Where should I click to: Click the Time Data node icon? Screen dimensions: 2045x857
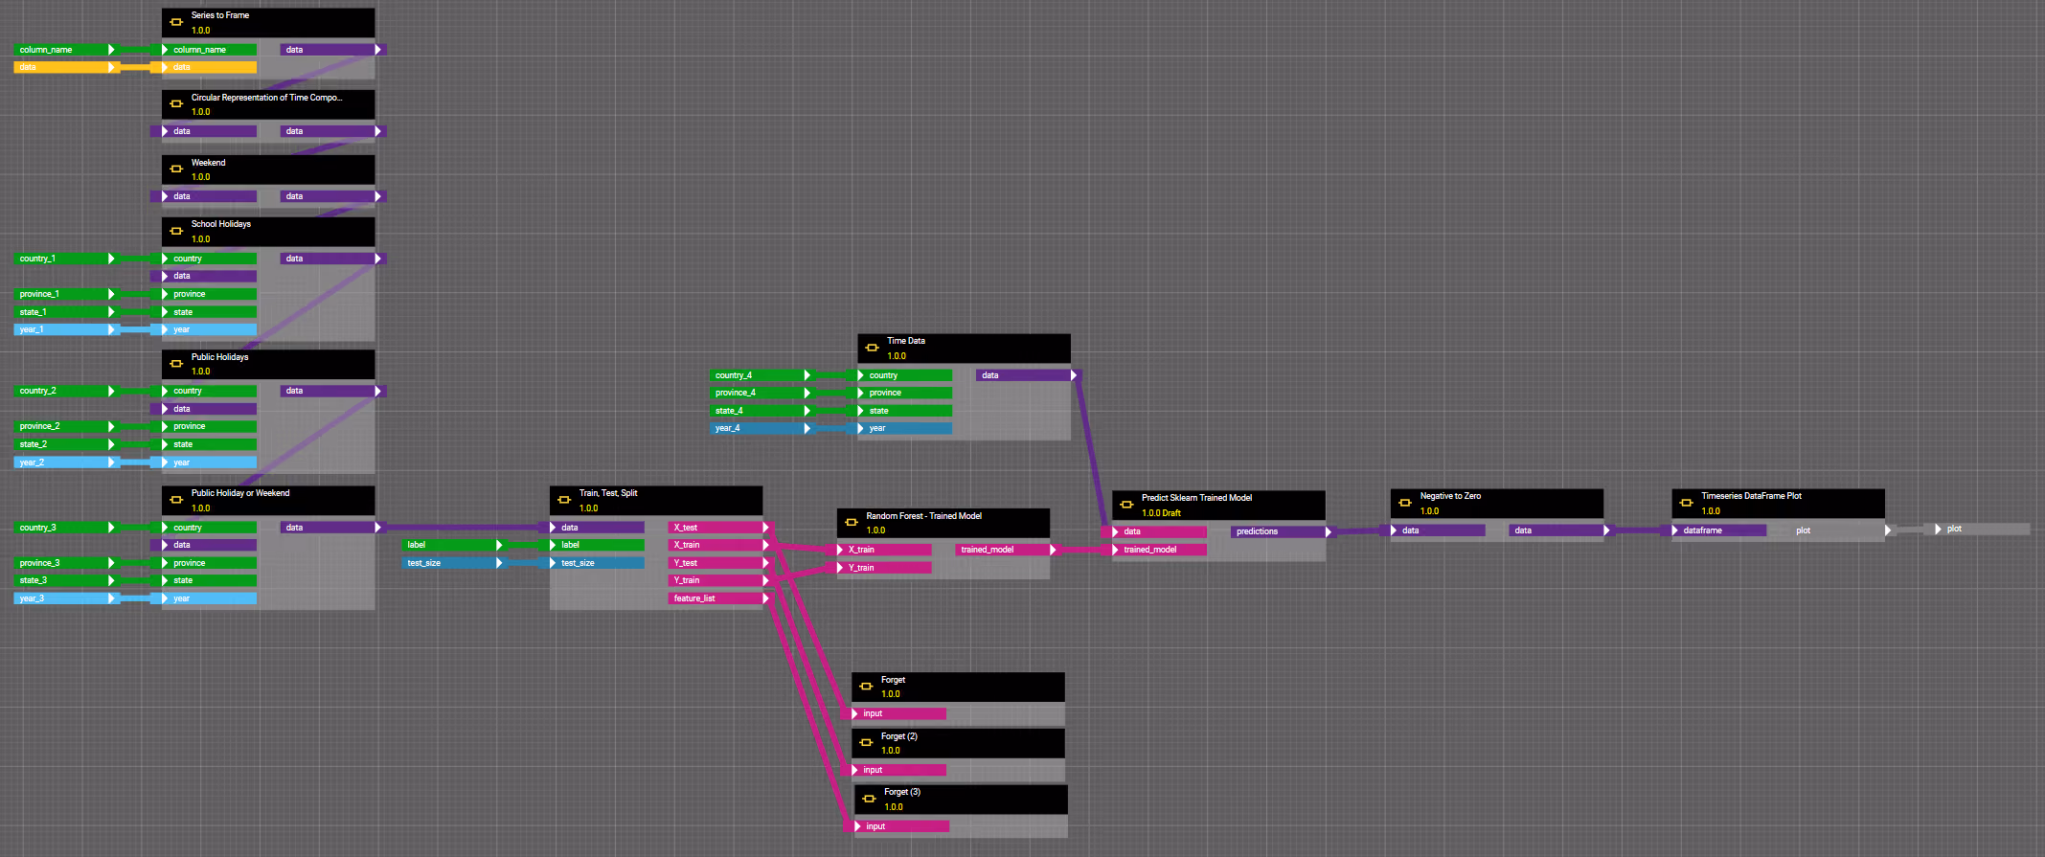tap(872, 348)
